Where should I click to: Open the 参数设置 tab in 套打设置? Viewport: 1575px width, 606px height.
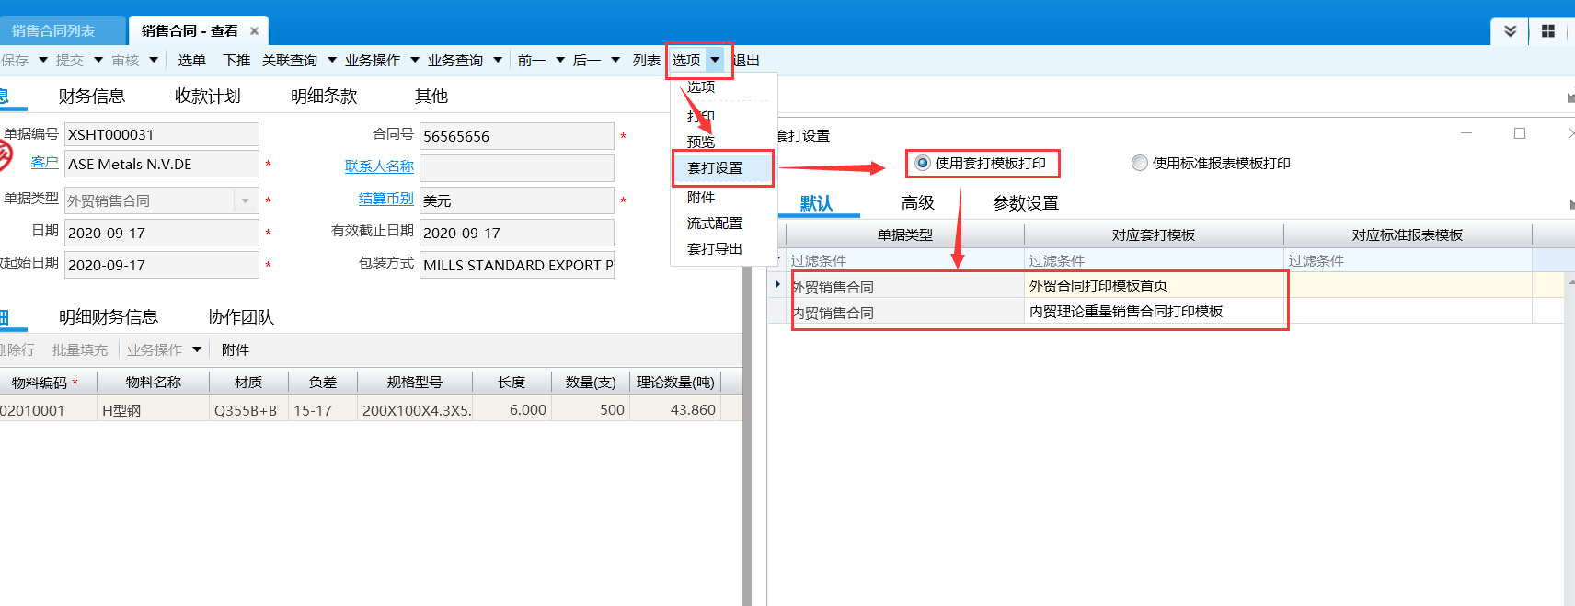pyautogui.click(x=1025, y=203)
